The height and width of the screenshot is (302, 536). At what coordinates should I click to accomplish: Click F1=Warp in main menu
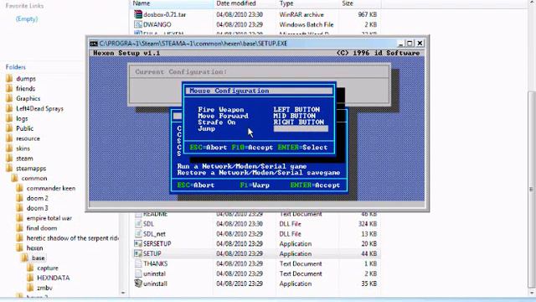point(255,185)
